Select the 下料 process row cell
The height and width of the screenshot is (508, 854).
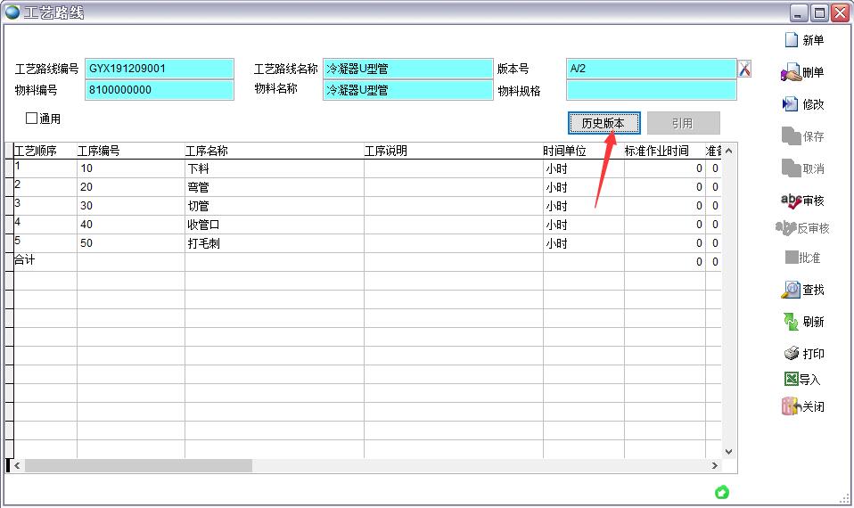point(274,168)
